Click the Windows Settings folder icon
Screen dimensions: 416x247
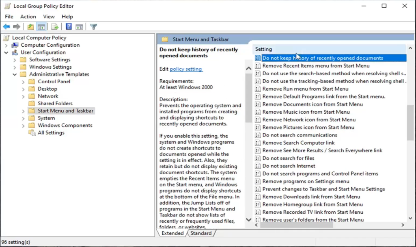[24, 67]
